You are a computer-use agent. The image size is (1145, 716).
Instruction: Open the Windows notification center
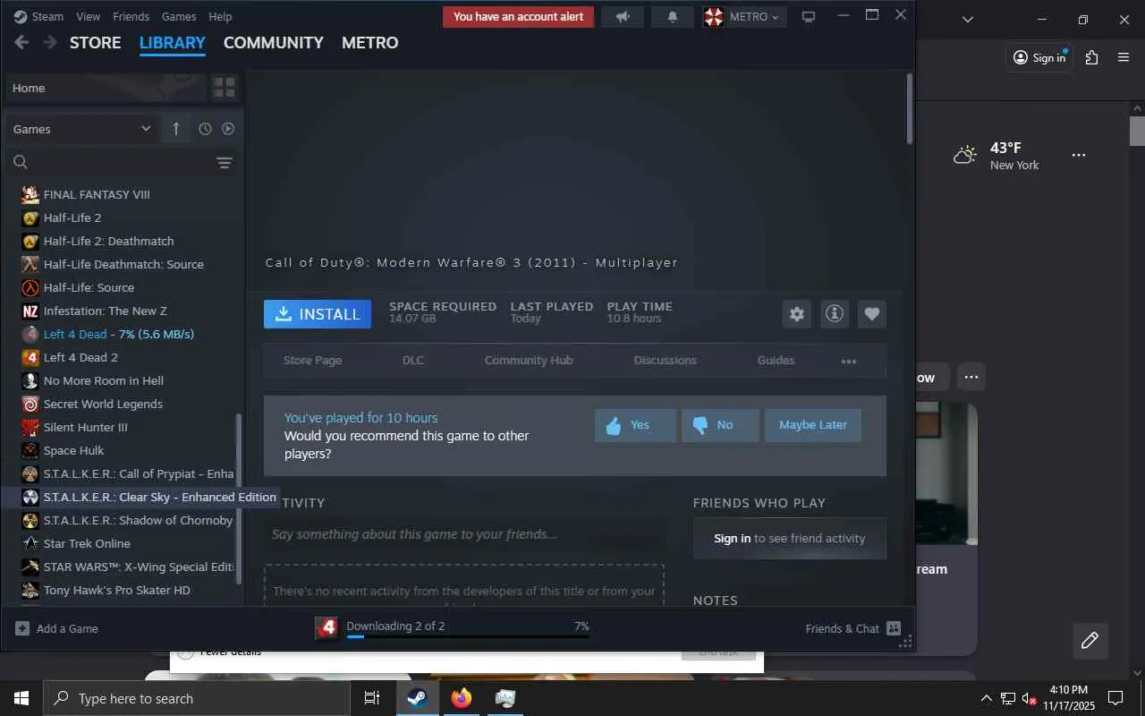pyautogui.click(x=1115, y=698)
